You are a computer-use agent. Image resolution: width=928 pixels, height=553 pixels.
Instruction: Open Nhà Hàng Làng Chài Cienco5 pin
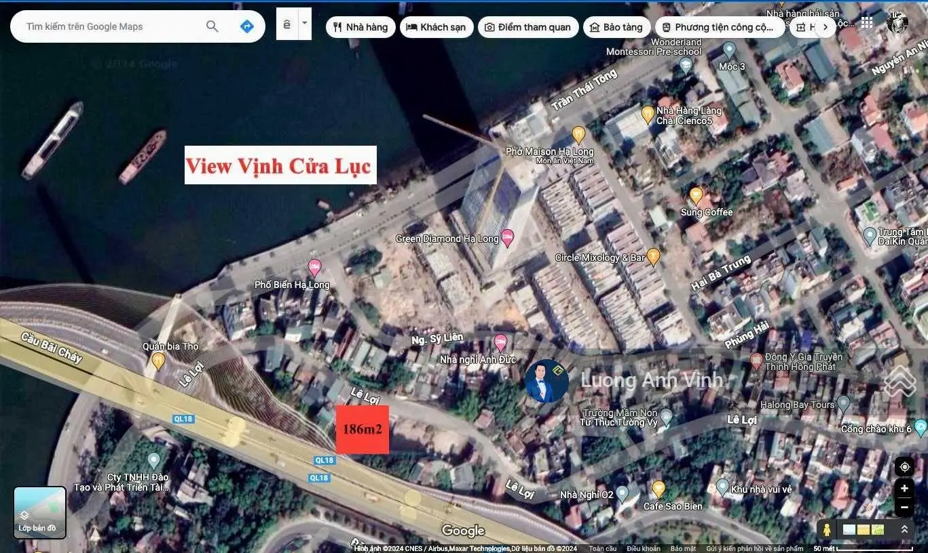(648, 114)
